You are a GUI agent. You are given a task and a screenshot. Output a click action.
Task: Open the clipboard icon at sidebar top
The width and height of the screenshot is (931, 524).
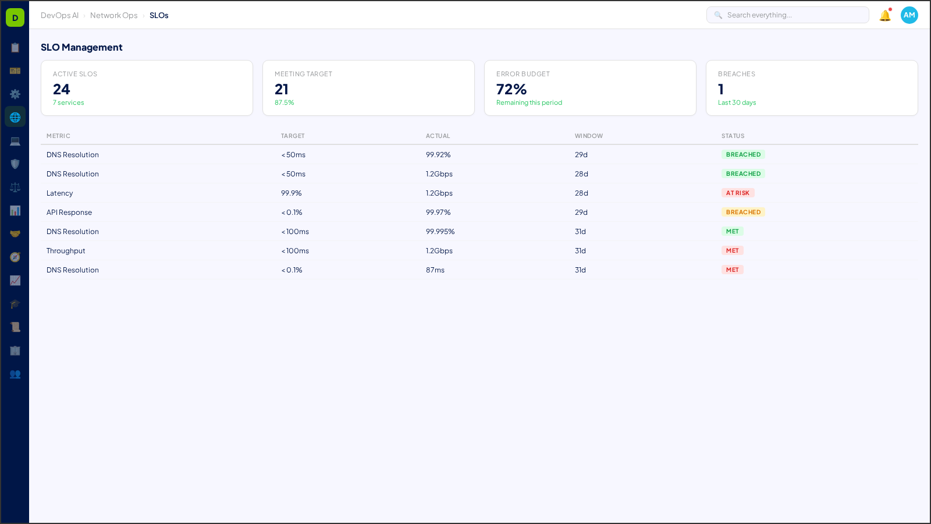coord(15,48)
